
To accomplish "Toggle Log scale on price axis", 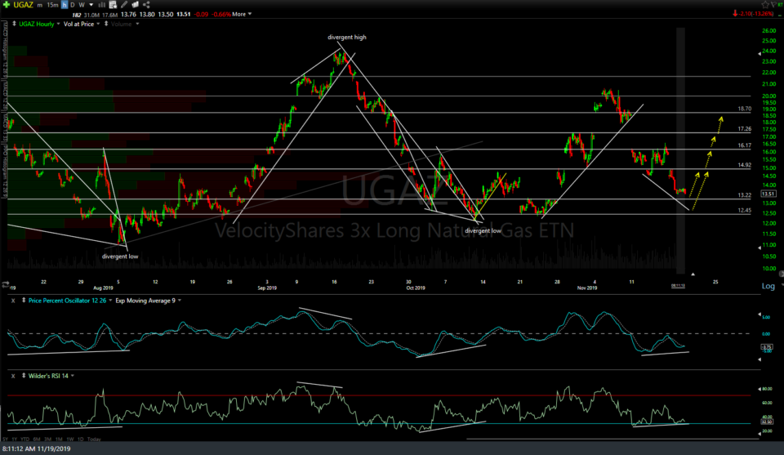I will click(x=768, y=287).
